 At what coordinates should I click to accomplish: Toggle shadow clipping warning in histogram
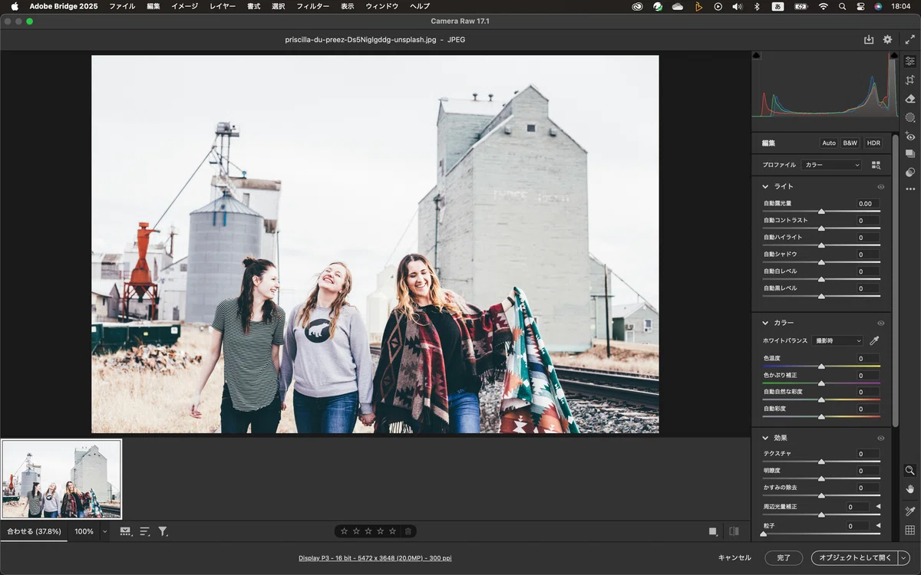(x=757, y=56)
